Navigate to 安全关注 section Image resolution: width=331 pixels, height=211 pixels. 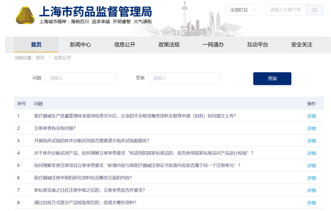(x=302, y=45)
